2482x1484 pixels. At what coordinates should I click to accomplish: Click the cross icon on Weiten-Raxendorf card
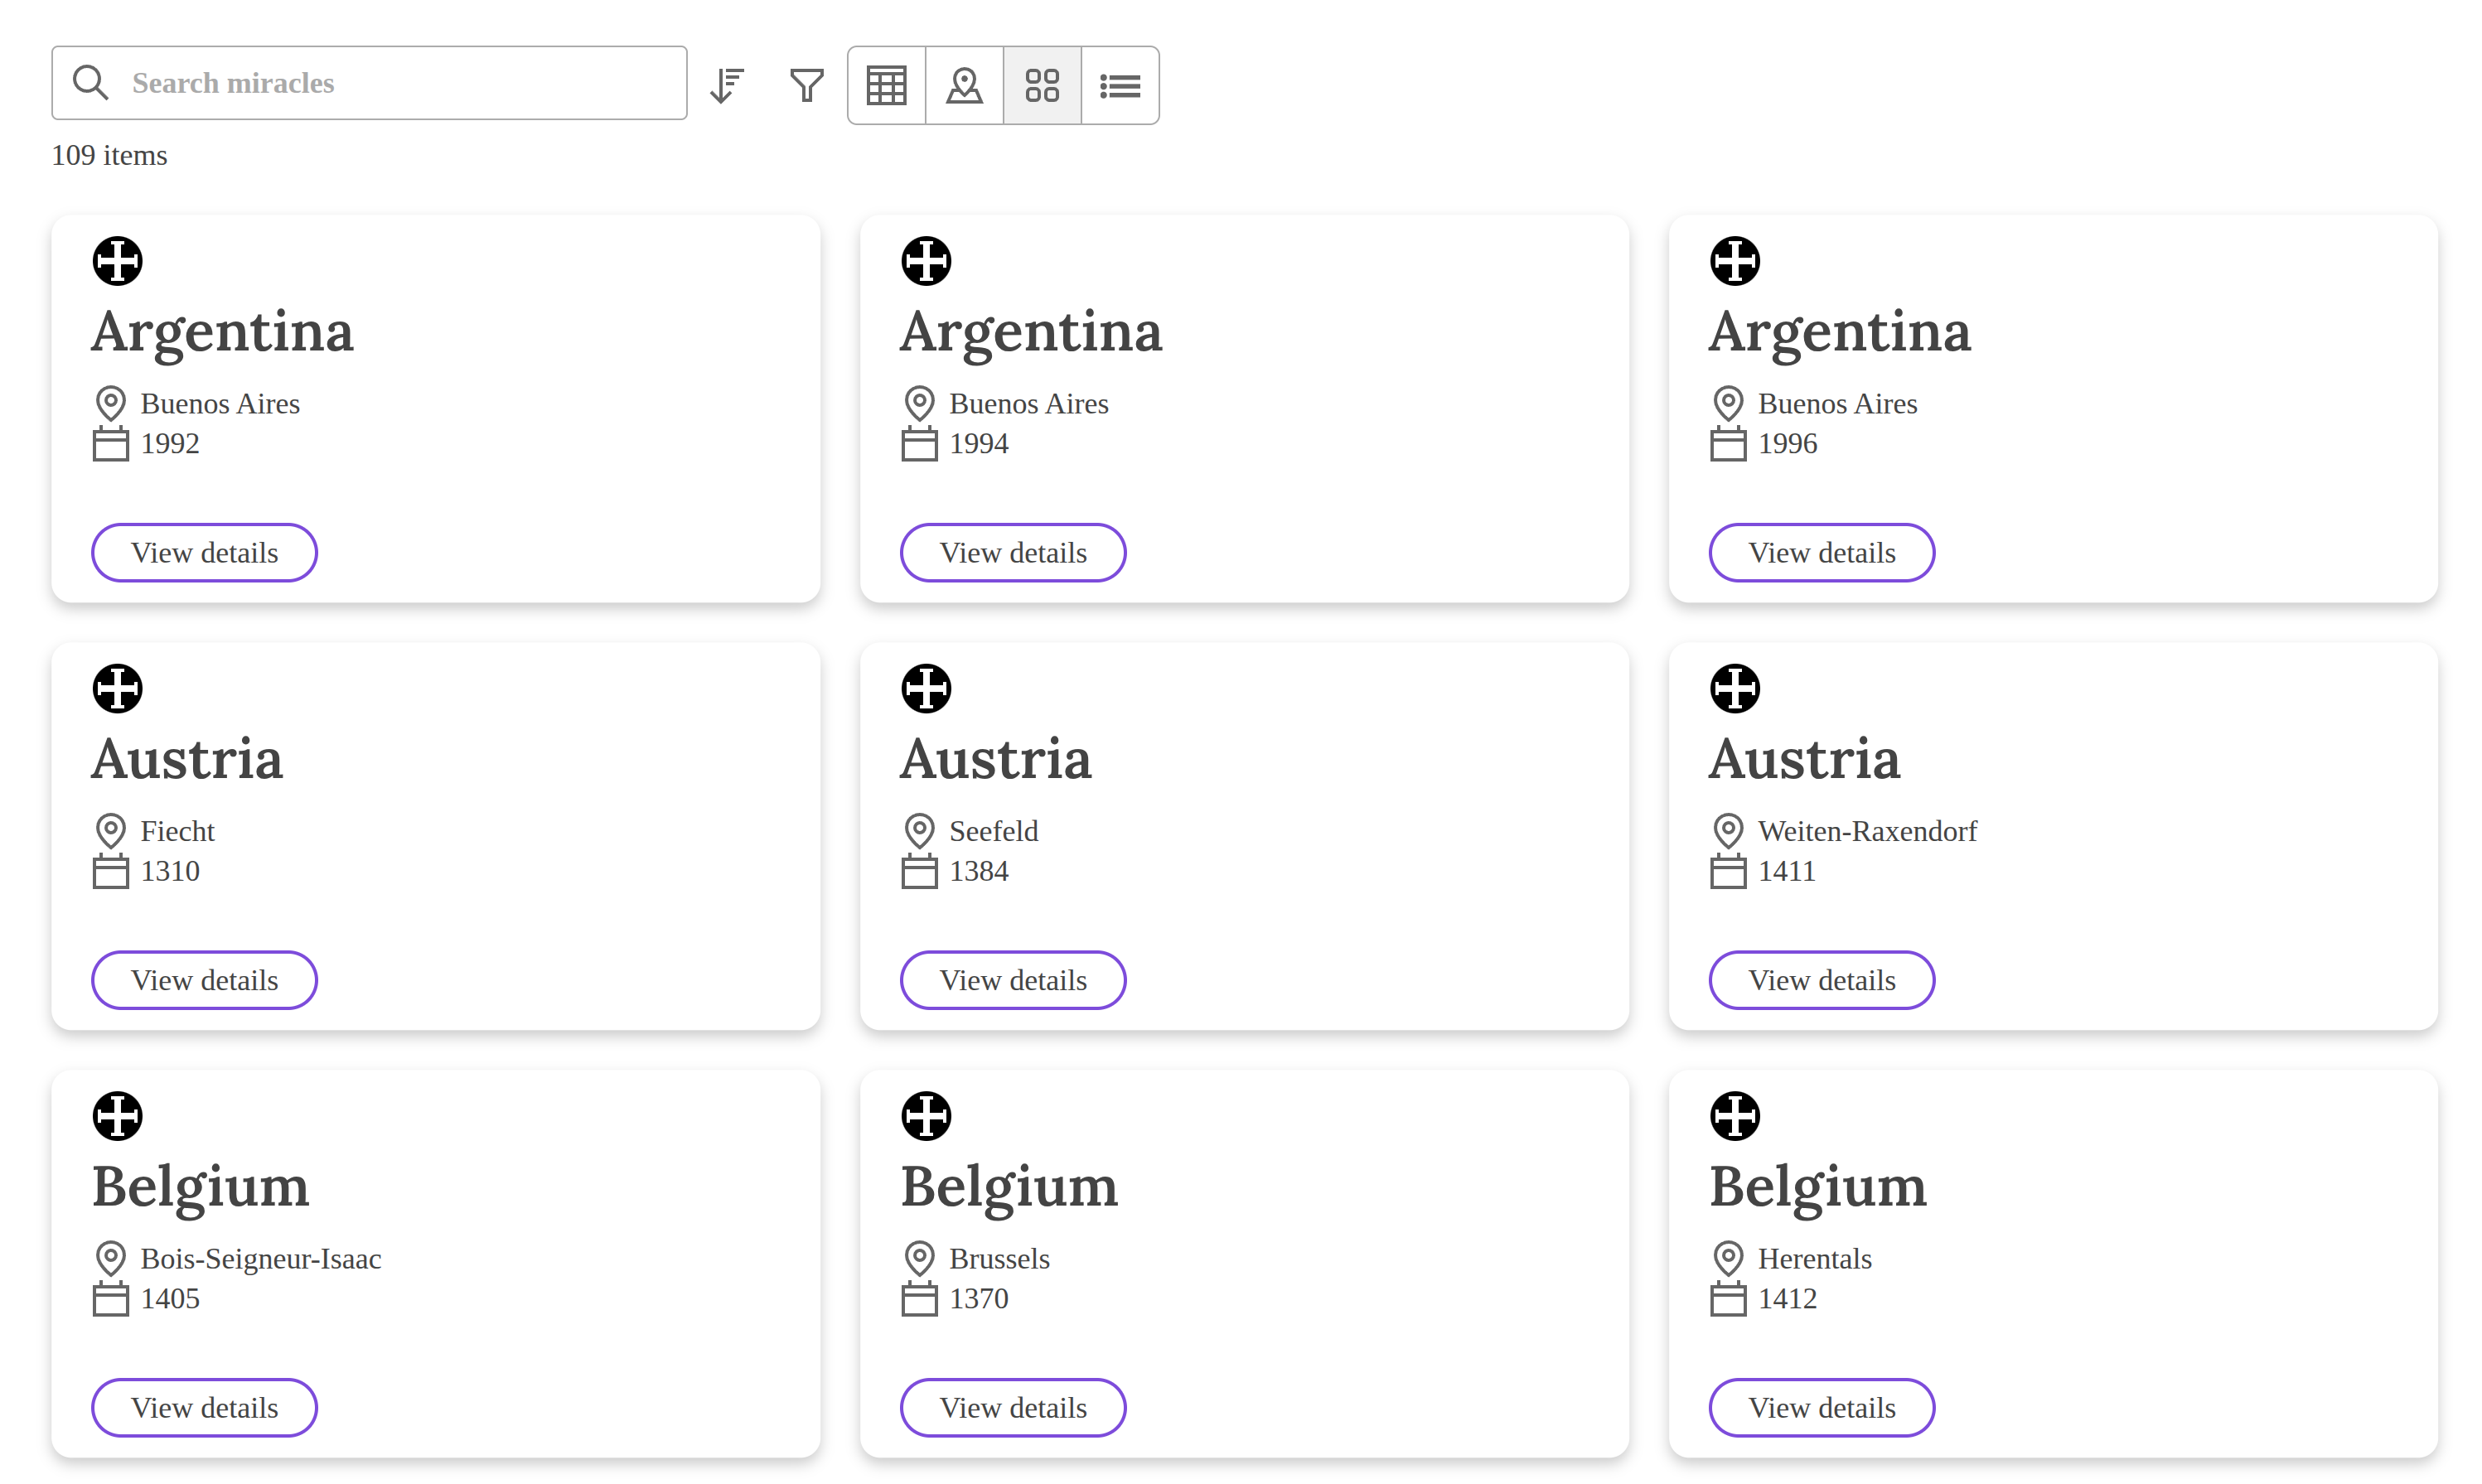click(1735, 688)
